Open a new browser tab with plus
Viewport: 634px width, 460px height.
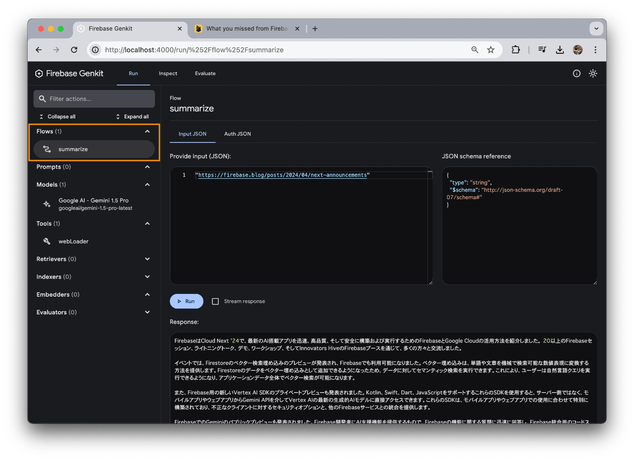[x=315, y=28]
